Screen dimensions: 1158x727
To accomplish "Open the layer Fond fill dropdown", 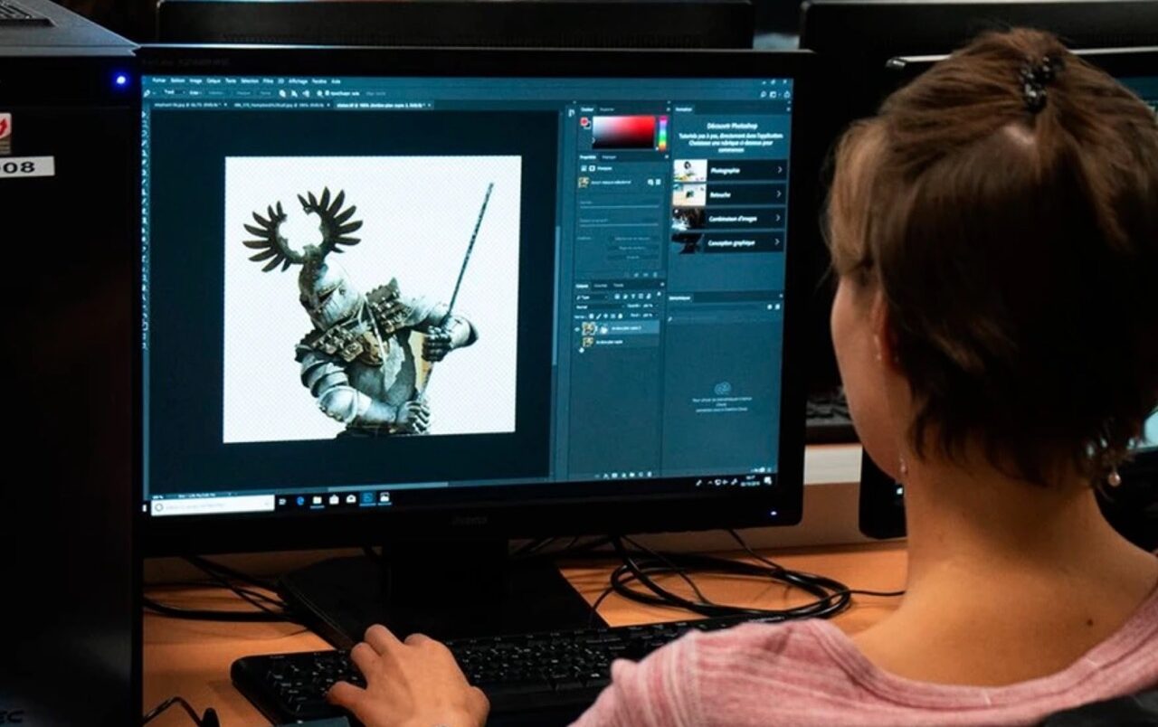I will [650, 315].
